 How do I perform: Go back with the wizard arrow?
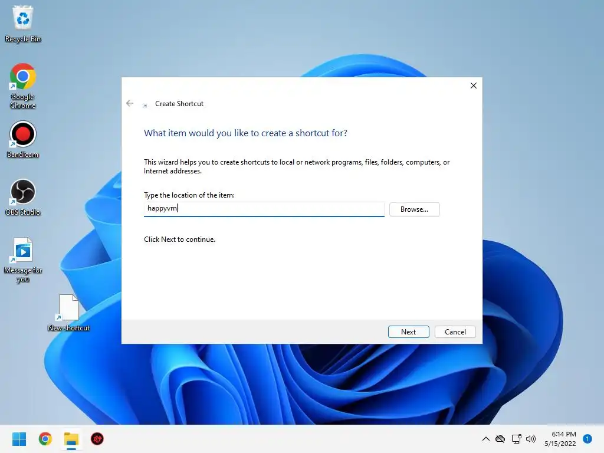coord(130,103)
